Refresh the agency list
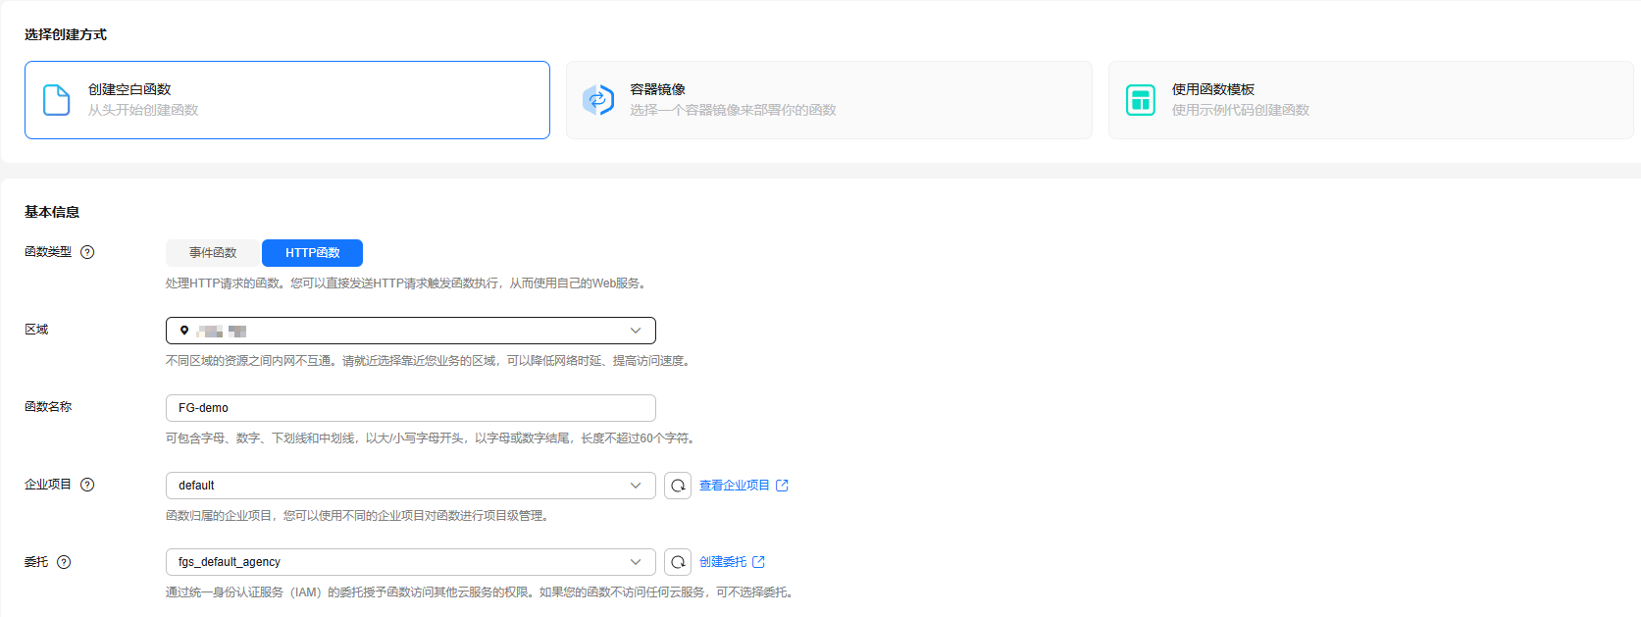The width and height of the screenshot is (1641, 617). point(678,562)
